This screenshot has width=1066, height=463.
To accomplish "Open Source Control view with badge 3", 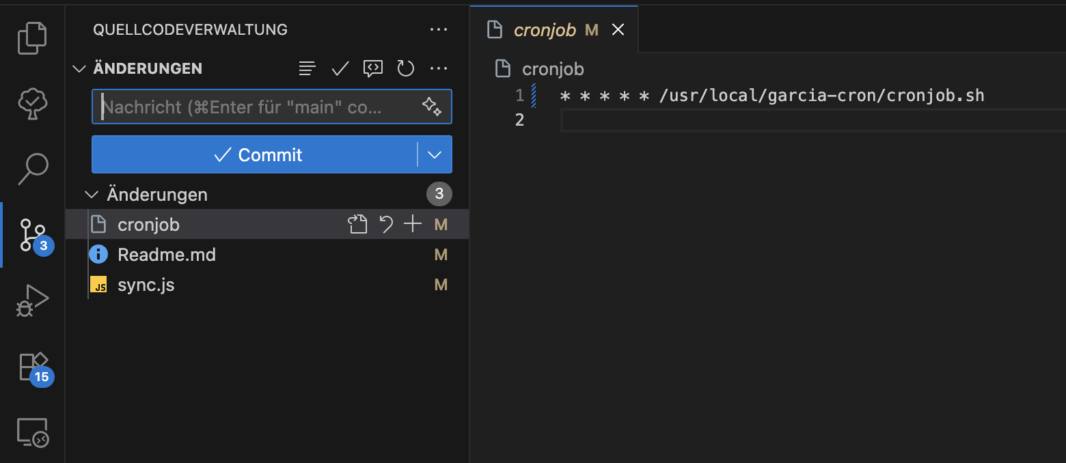I will [x=32, y=235].
